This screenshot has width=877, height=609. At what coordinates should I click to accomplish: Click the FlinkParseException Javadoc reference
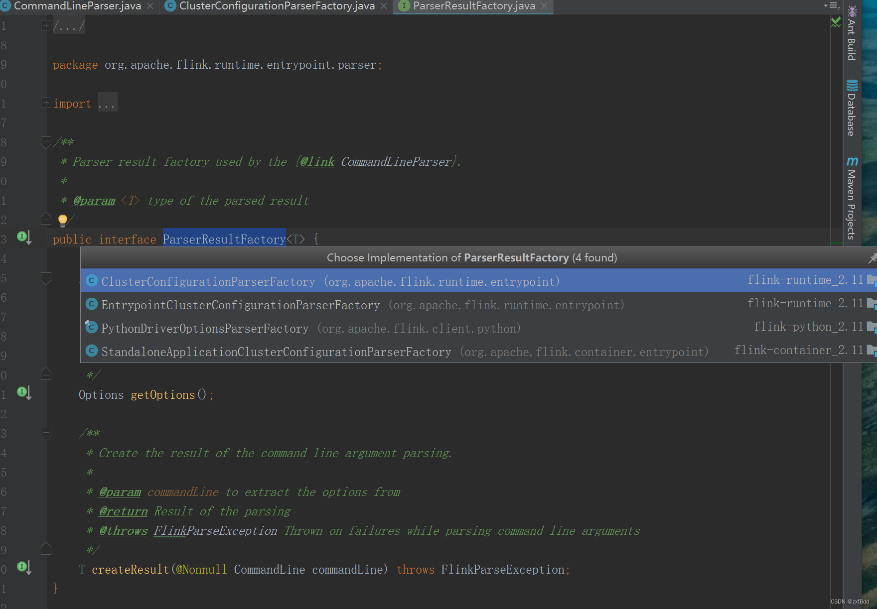click(x=215, y=531)
